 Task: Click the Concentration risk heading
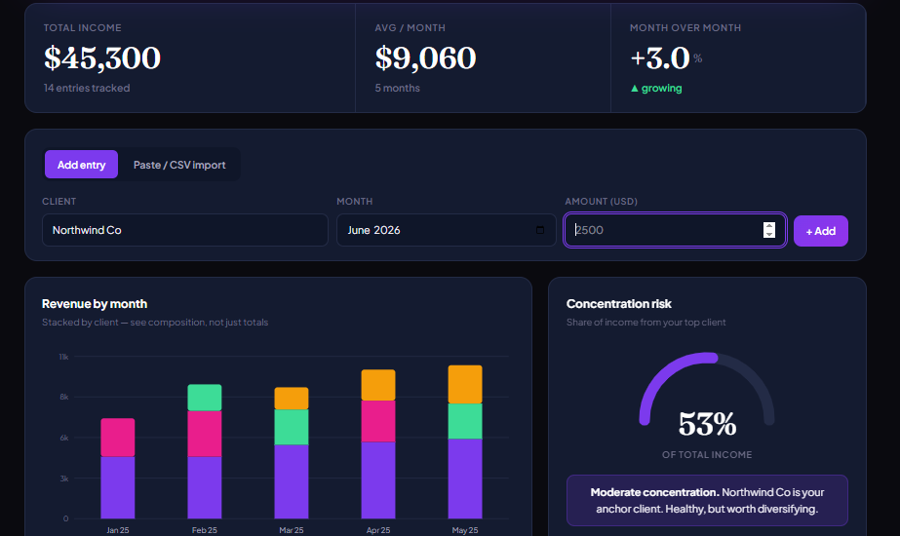(x=619, y=304)
